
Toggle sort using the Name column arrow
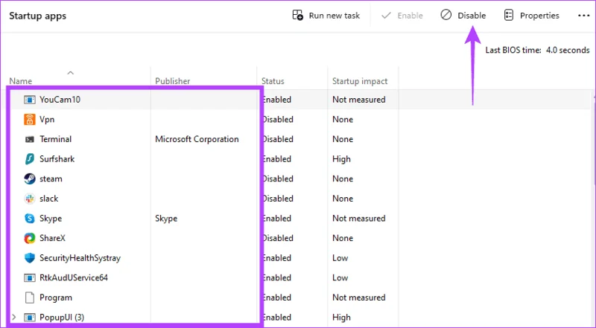70,73
